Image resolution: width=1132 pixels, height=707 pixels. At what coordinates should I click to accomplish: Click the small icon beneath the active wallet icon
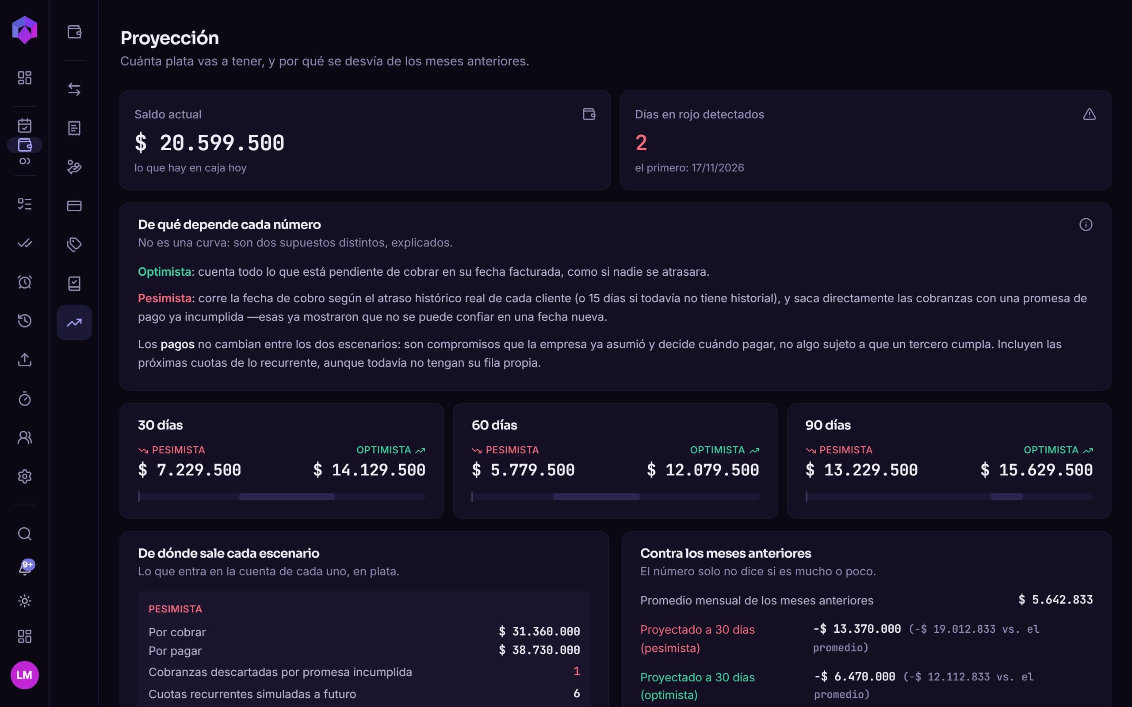[x=24, y=161]
